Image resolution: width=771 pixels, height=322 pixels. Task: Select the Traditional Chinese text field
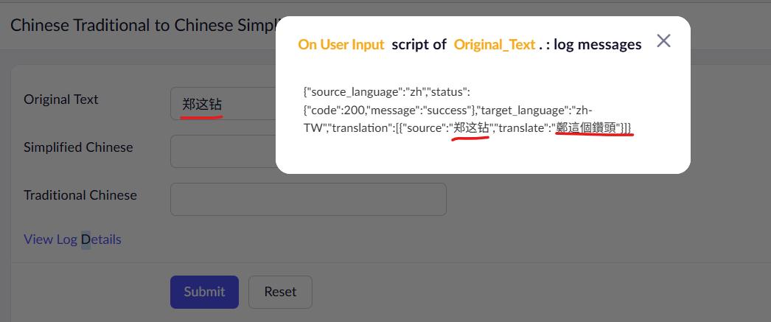308,199
